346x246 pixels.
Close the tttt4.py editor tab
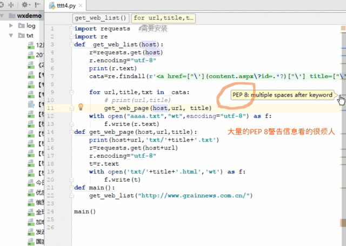pyautogui.click(x=81, y=5)
